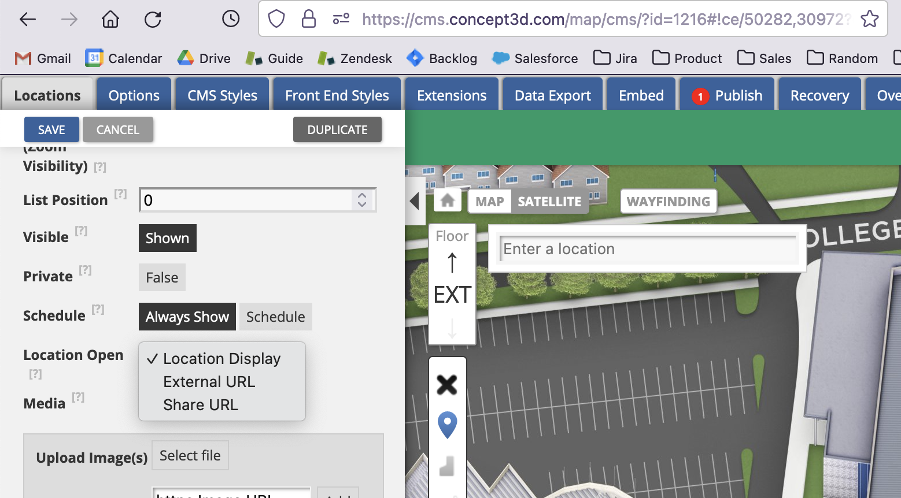Toggle the Private False button
This screenshot has width=901, height=498.
click(162, 277)
